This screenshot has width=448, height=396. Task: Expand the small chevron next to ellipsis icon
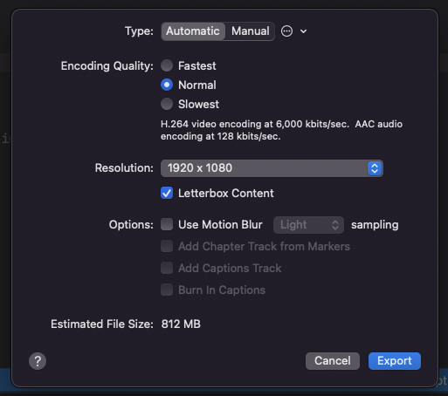(x=303, y=31)
